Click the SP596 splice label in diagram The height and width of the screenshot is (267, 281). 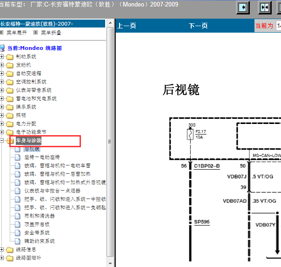point(202,222)
